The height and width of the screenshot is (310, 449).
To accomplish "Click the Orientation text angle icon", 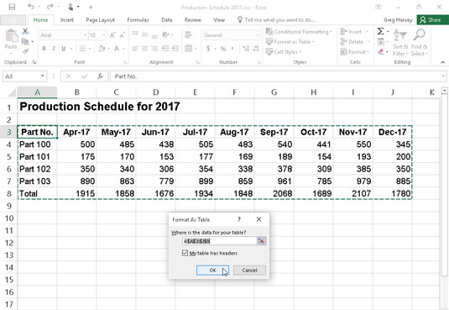I will click(x=166, y=35).
